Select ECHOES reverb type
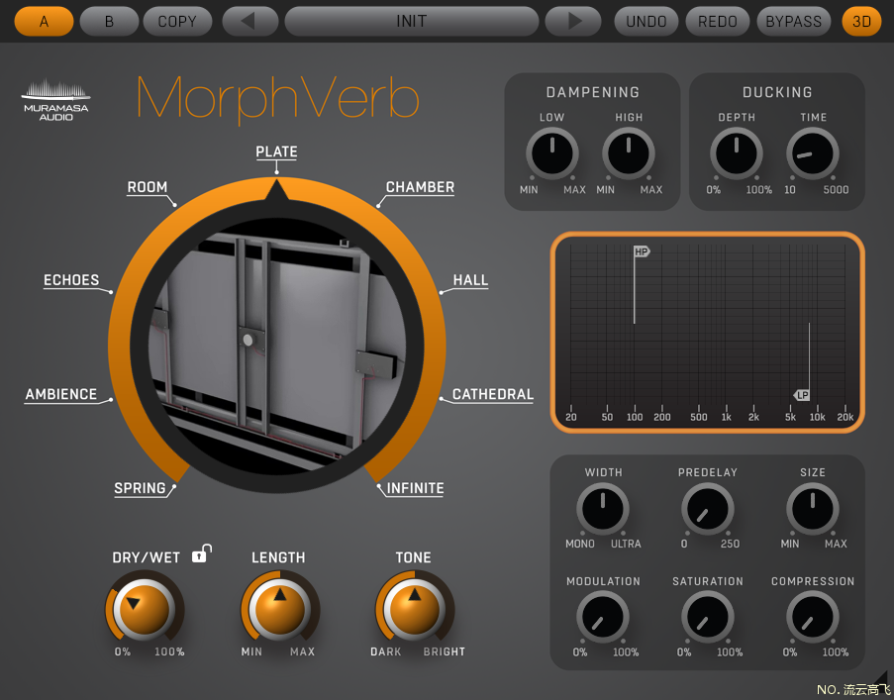This screenshot has width=894, height=700. (71, 280)
